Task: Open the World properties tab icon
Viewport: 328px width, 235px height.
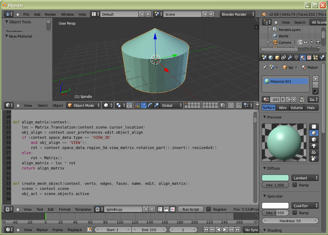Action: (271, 58)
